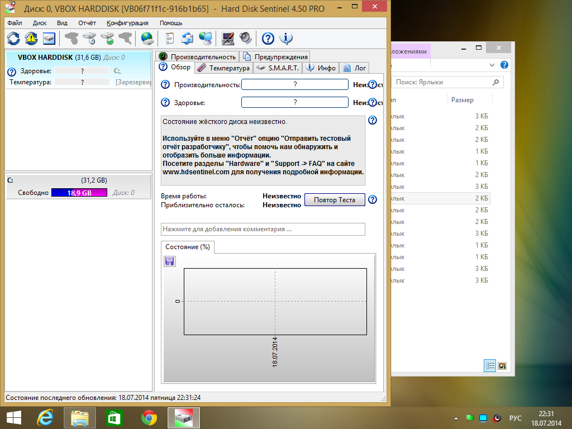
Task: Click the Повтор Теста button
Action: coord(335,200)
